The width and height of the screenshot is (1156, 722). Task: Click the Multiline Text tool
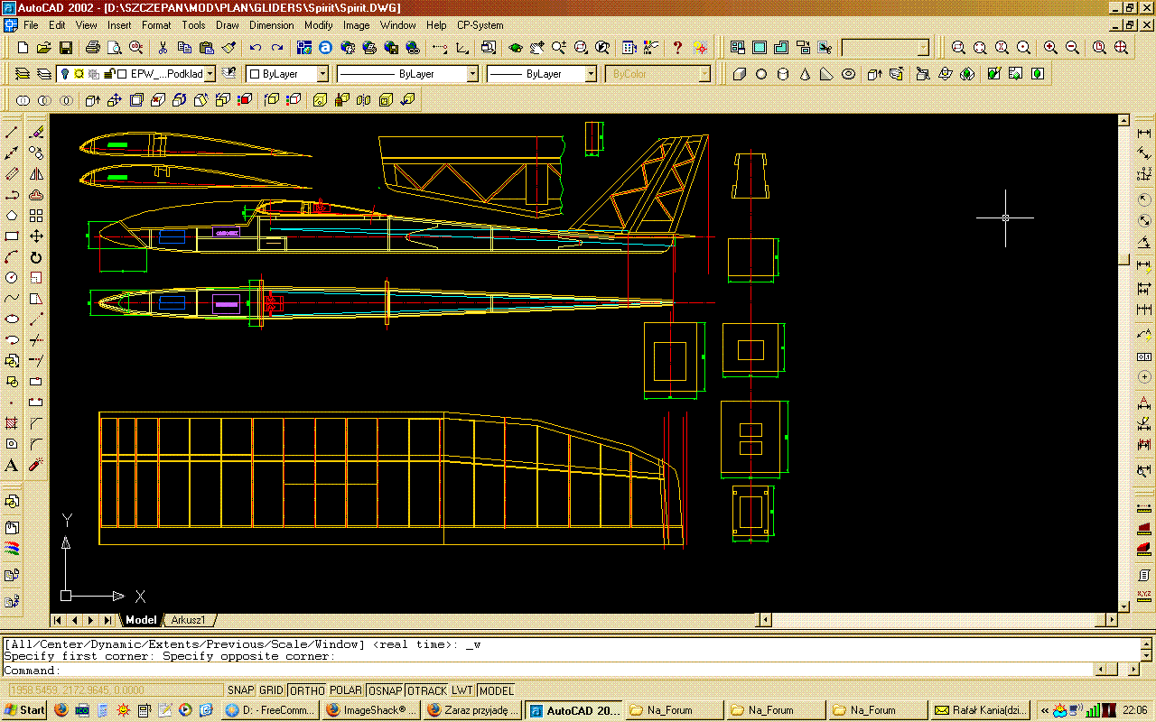tap(12, 466)
